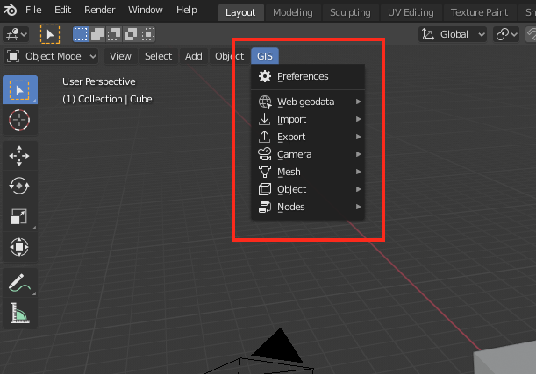Select the Rotate tool
This screenshot has height=374, width=536.
click(x=20, y=186)
